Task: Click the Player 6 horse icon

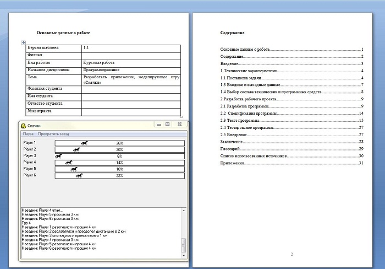Action: 79,176
